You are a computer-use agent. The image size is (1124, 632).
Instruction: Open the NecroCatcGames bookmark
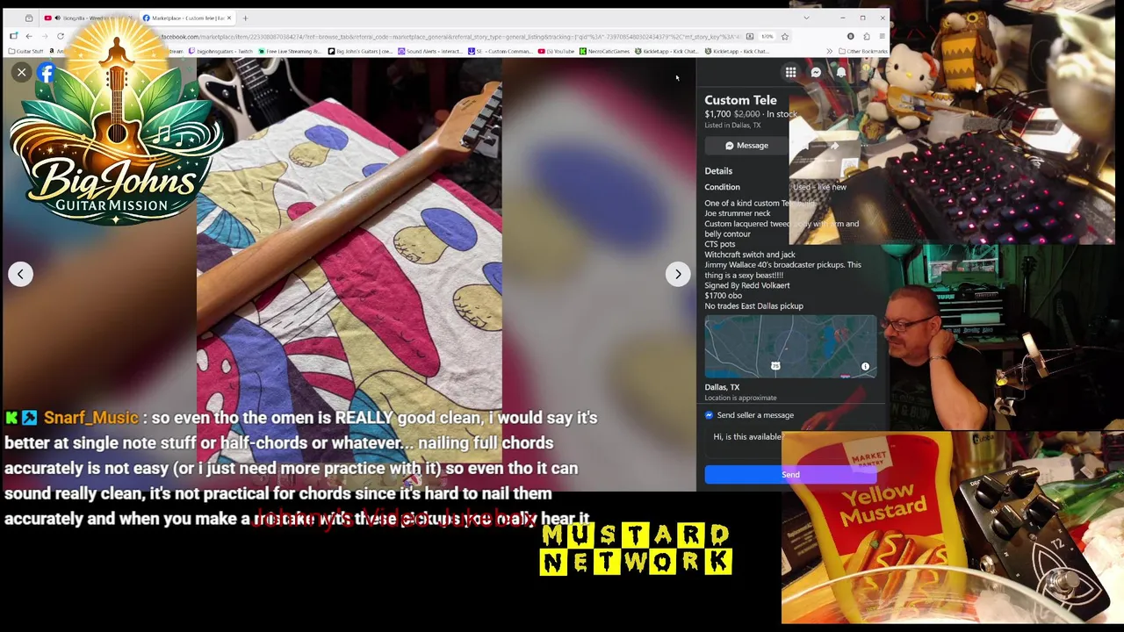point(606,51)
